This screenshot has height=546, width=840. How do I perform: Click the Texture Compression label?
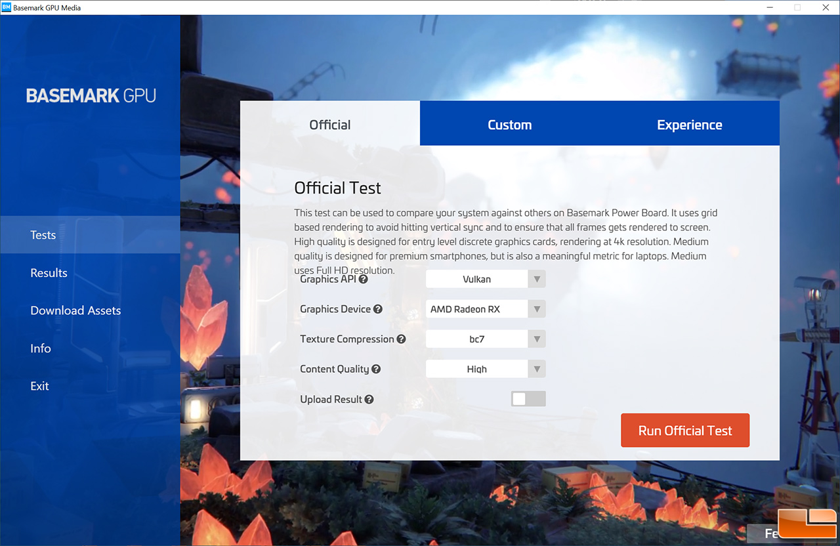[347, 339]
